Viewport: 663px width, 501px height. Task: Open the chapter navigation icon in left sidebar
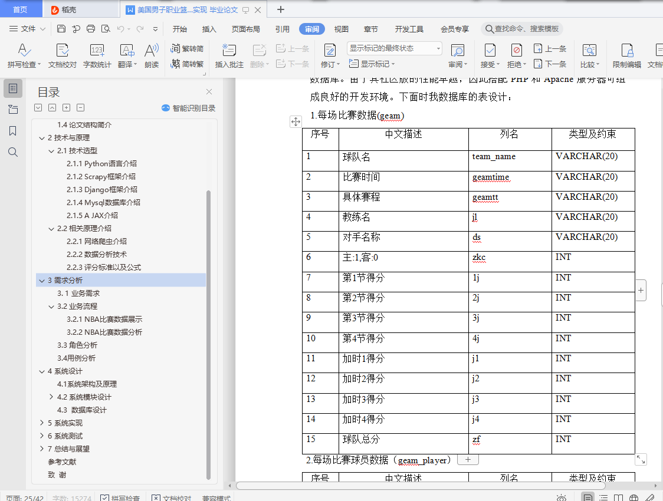[13, 110]
